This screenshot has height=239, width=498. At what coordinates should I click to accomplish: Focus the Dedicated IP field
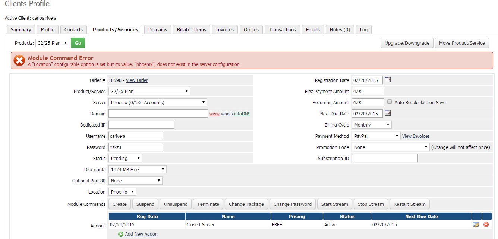141,125
